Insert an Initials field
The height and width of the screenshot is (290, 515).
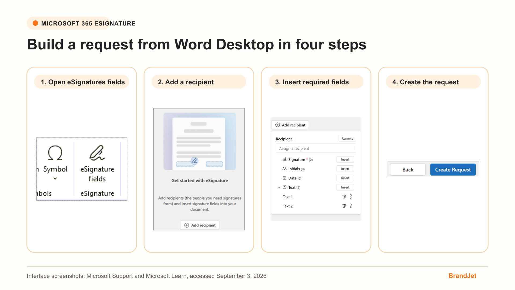pyautogui.click(x=345, y=169)
